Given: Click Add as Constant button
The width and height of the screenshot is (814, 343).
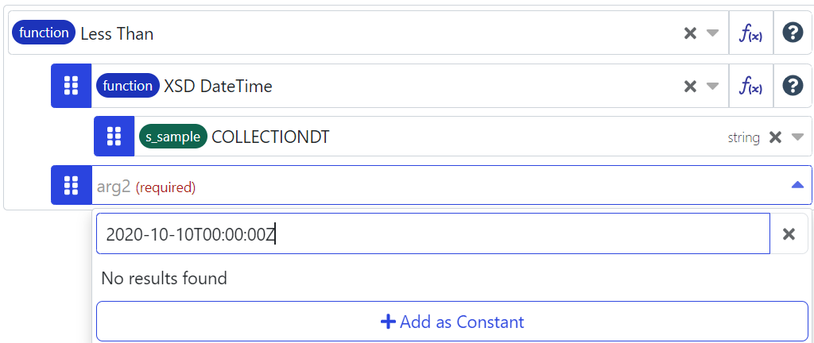Looking at the screenshot, I should click(x=452, y=322).
